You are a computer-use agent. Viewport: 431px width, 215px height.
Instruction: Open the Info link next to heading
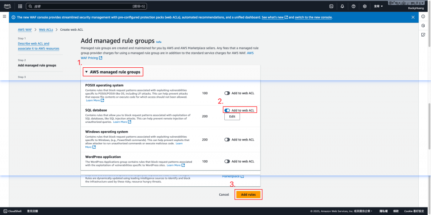pos(159,42)
